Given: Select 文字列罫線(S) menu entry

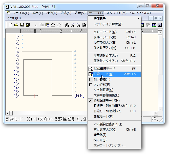Looking at the screenshot, I should 114,90.
